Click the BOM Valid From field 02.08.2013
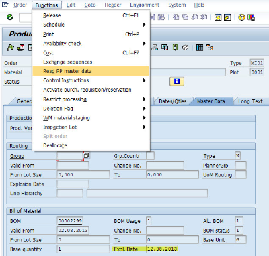The image size is (269, 256). tap(73, 230)
